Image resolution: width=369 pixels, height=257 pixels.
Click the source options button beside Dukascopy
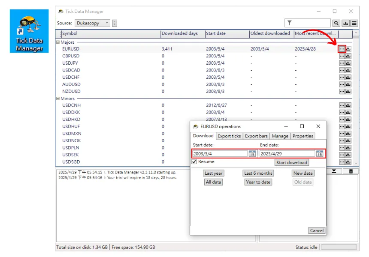[x=115, y=23]
